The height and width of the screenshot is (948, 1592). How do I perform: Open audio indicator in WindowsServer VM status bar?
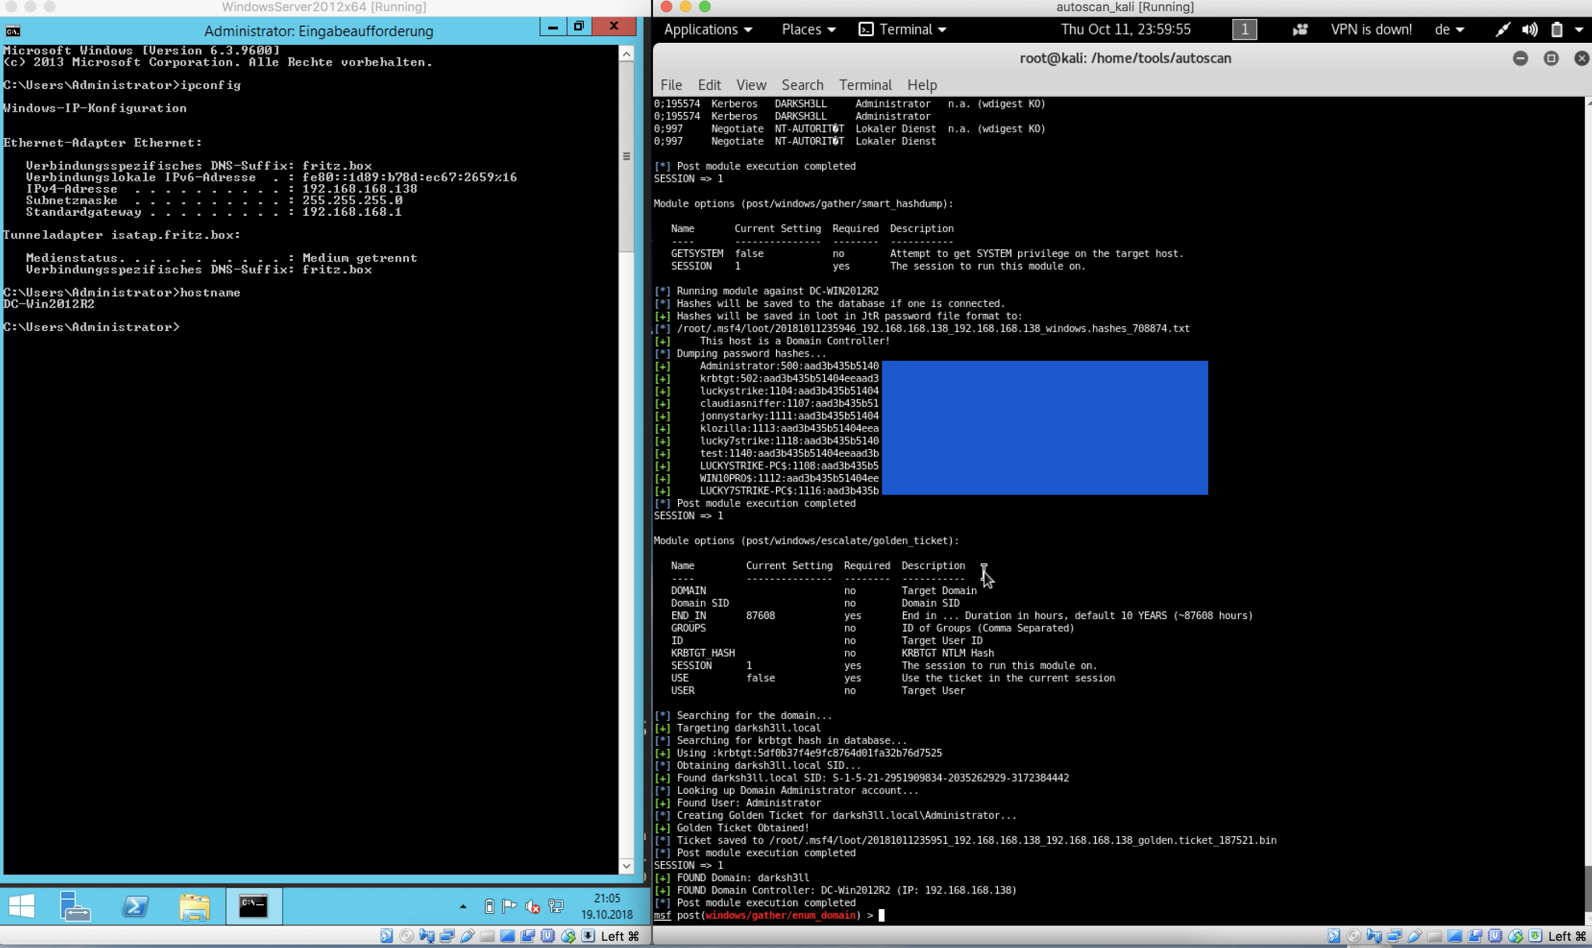[426, 936]
